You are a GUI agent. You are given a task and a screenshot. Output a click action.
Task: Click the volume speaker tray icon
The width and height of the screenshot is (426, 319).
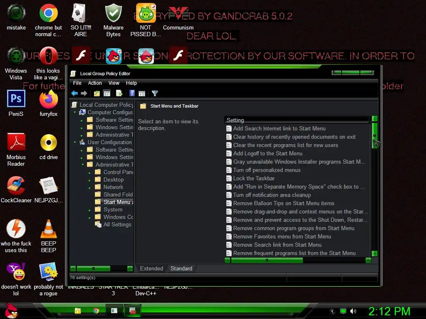click(353, 311)
